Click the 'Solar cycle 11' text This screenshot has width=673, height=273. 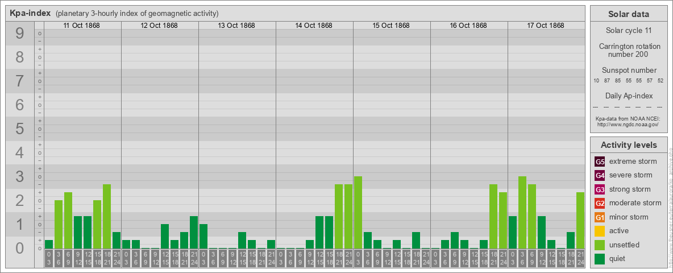coord(629,31)
